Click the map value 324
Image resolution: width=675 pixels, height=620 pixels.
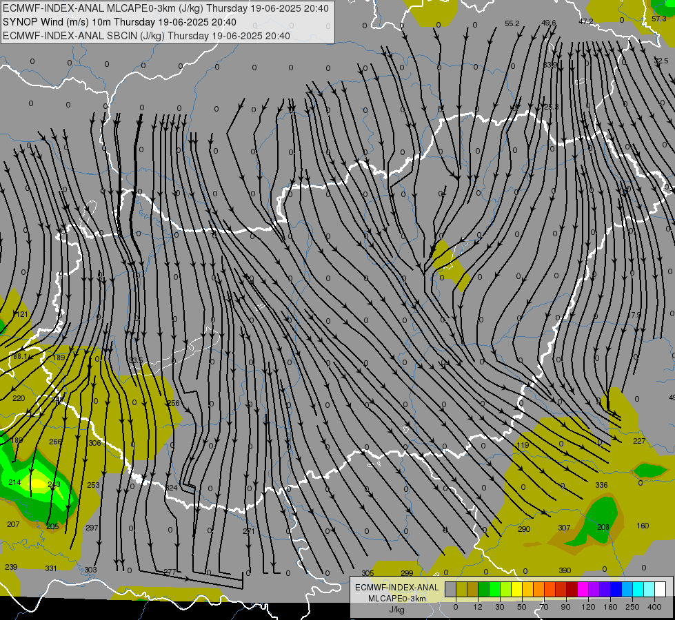pyautogui.click(x=171, y=488)
